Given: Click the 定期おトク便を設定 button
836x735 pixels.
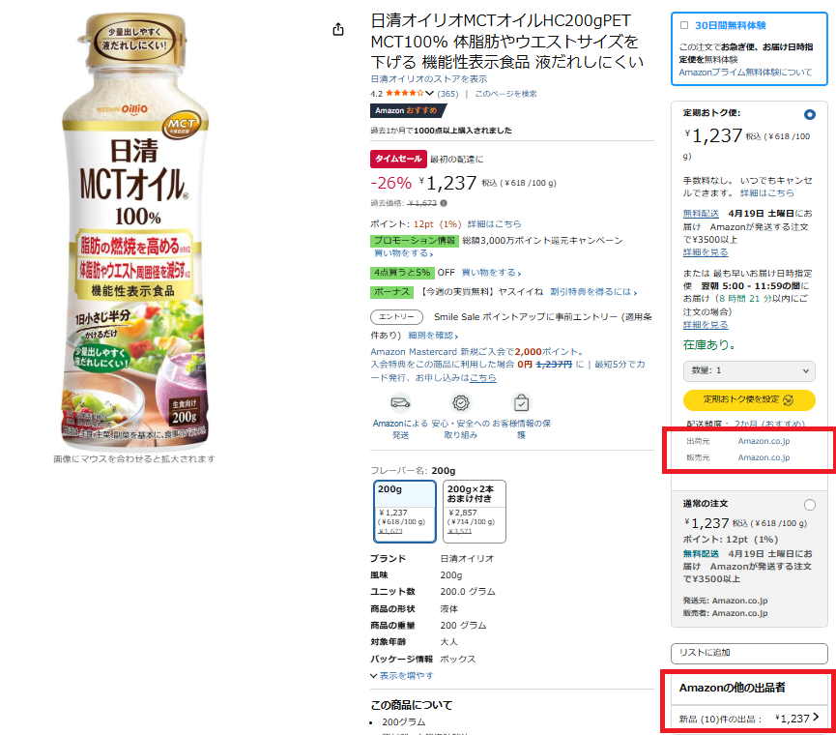Looking at the screenshot, I should tap(749, 399).
